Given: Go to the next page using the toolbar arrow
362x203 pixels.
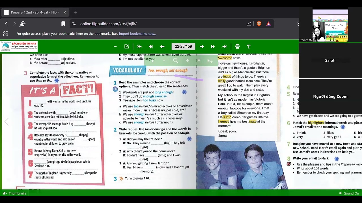Looking at the screenshot, I should 202,47.
